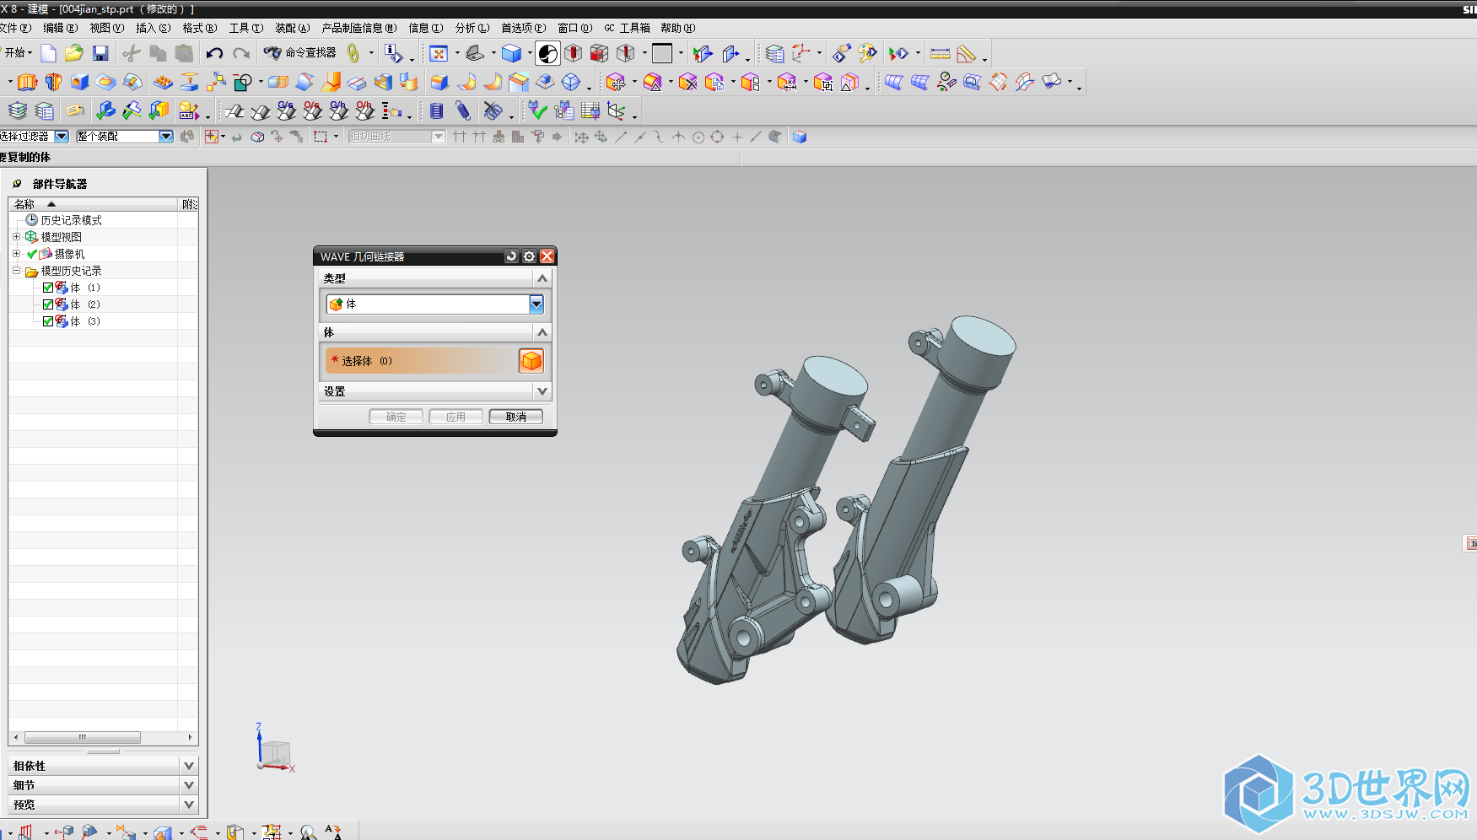Select the Revolve tool icon

pos(53,82)
